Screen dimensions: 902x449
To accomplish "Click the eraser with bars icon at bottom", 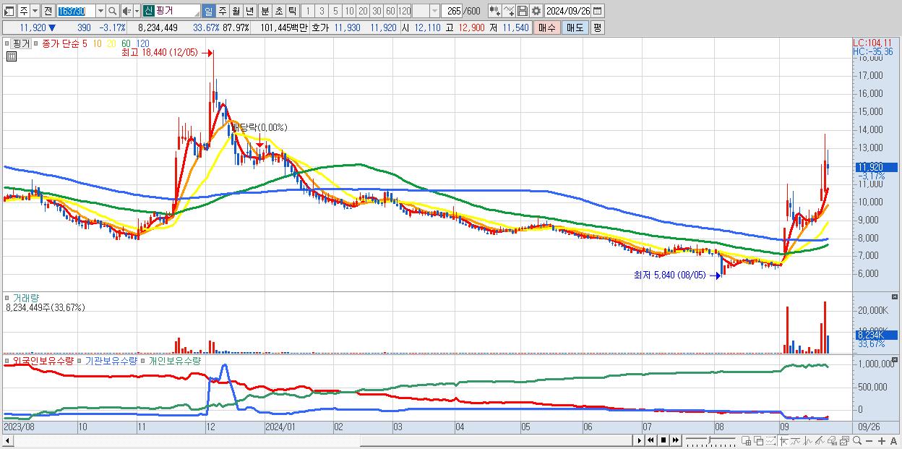I will point(833,440).
